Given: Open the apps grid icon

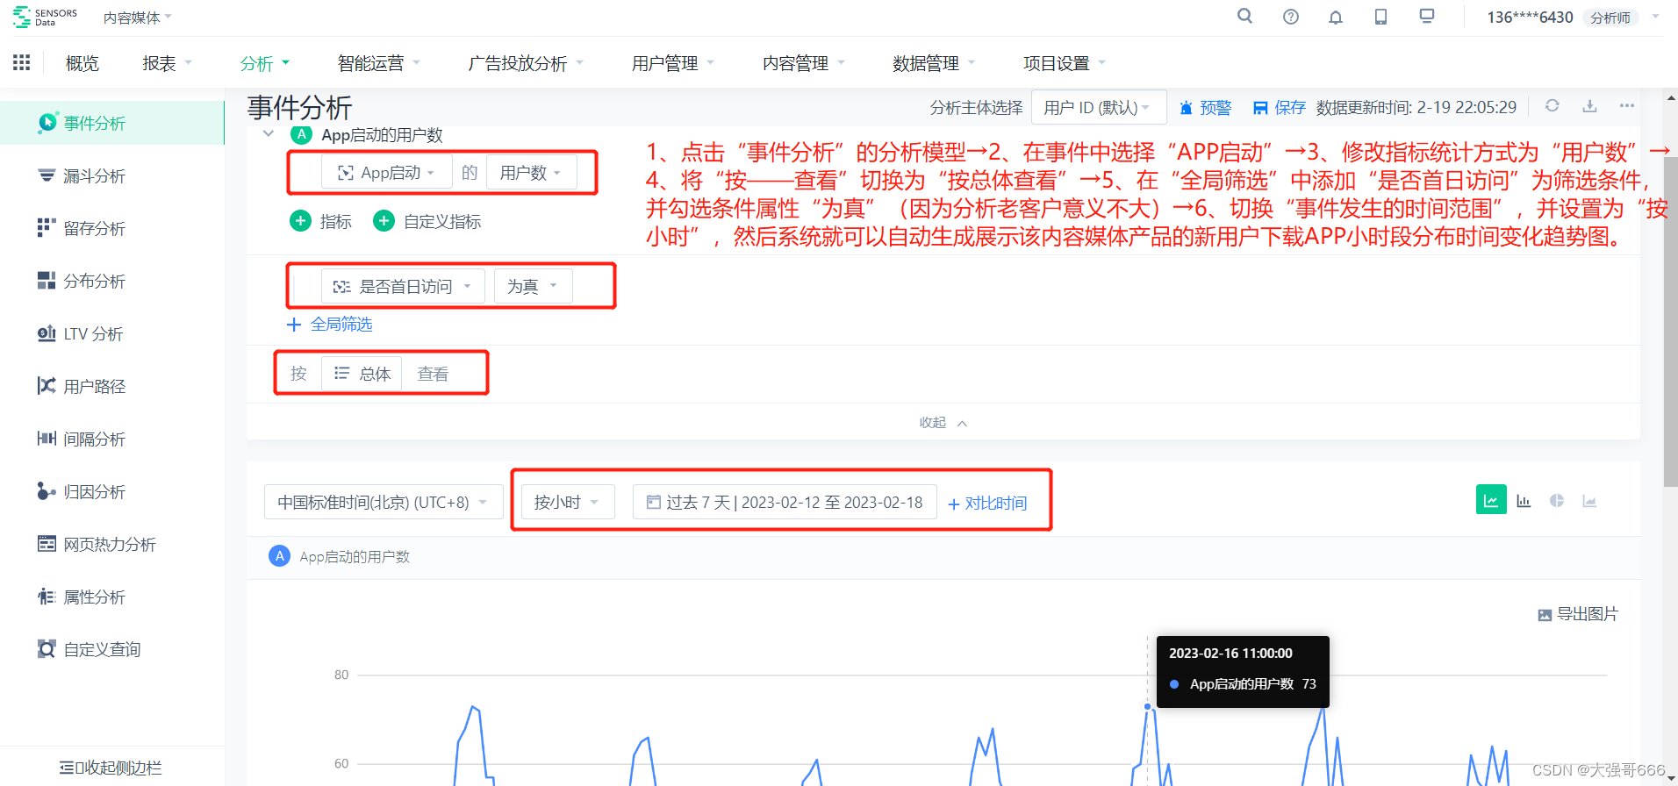Looking at the screenshot, I should pyautogui.click(x=22, y=62).
